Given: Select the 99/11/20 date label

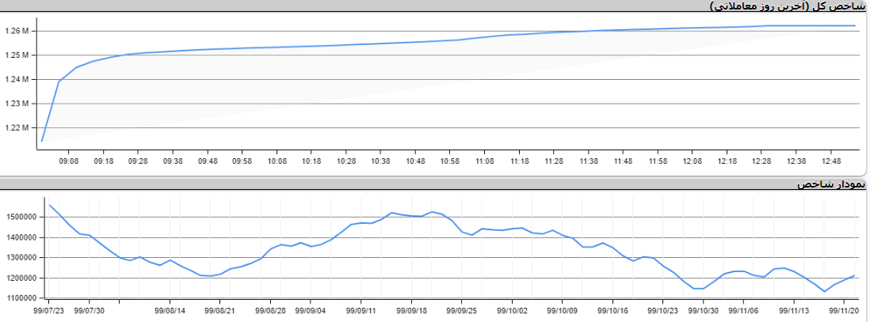Looking at the screenshot, I should (845, 311).
